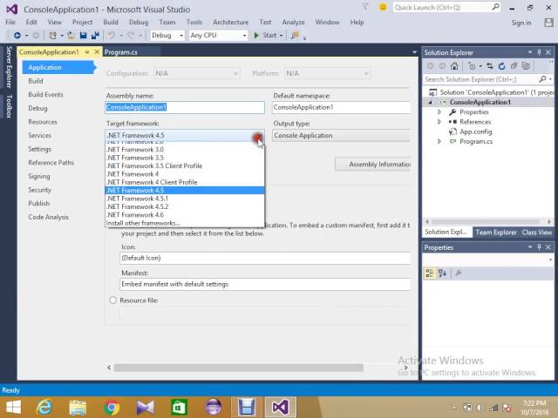Pin the ConsoleApplication1 tab
Screen dimensions: 558x418
(87, 52)
